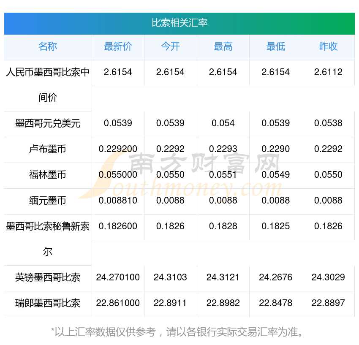Select the 英镑墨西哥比索 row label
This screenshot has height=345, width=359.
coord(48,277)
